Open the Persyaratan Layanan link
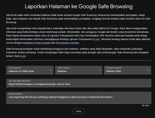Screen dimensions: 155x118 (x=67, y=43)
